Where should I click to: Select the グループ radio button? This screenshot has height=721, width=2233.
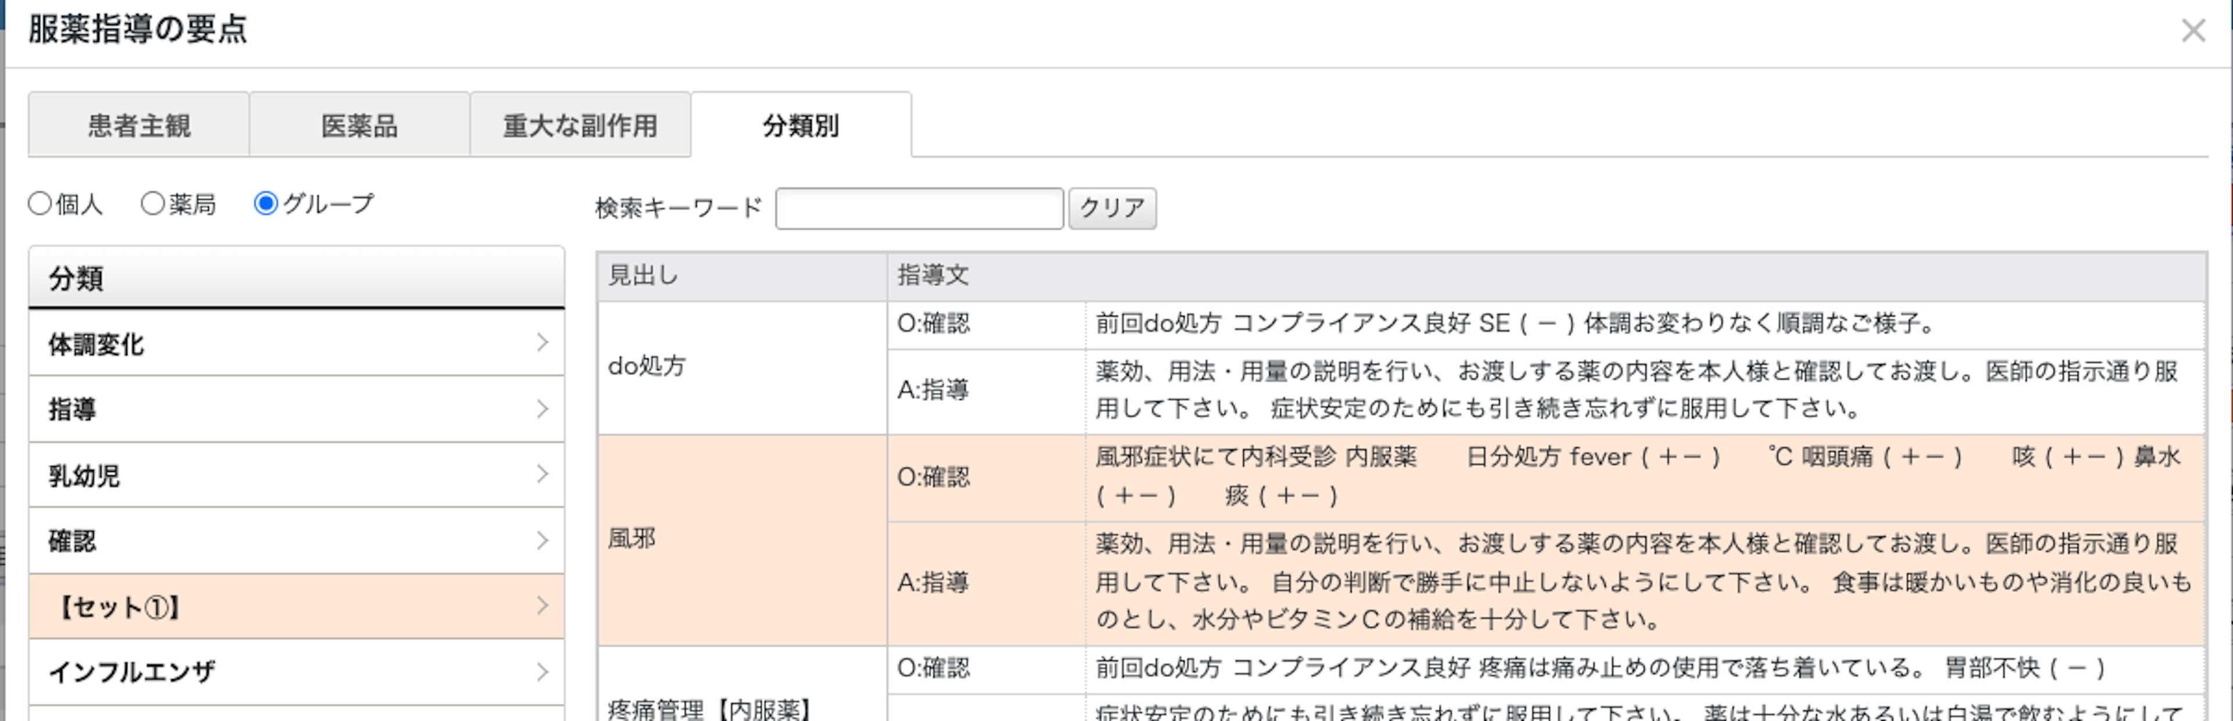coord(265,205)
